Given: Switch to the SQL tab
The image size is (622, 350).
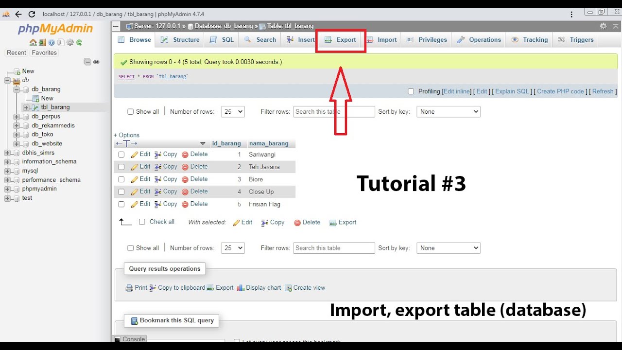Looking at the screenshot, I should pos(222,40).
